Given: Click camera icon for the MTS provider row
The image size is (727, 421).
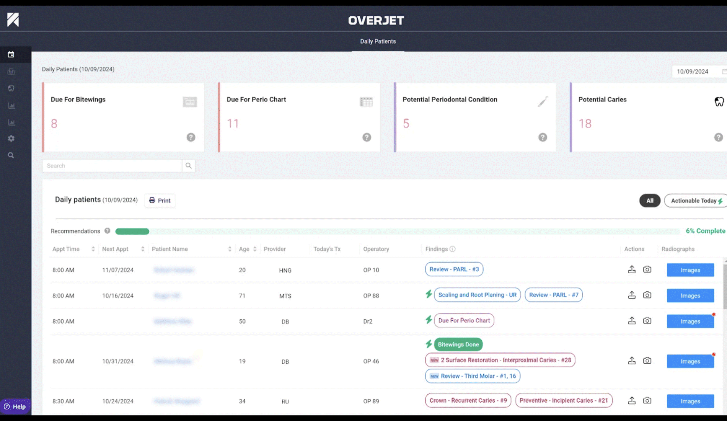Looking at the screenshot, I should pos(647,295).
